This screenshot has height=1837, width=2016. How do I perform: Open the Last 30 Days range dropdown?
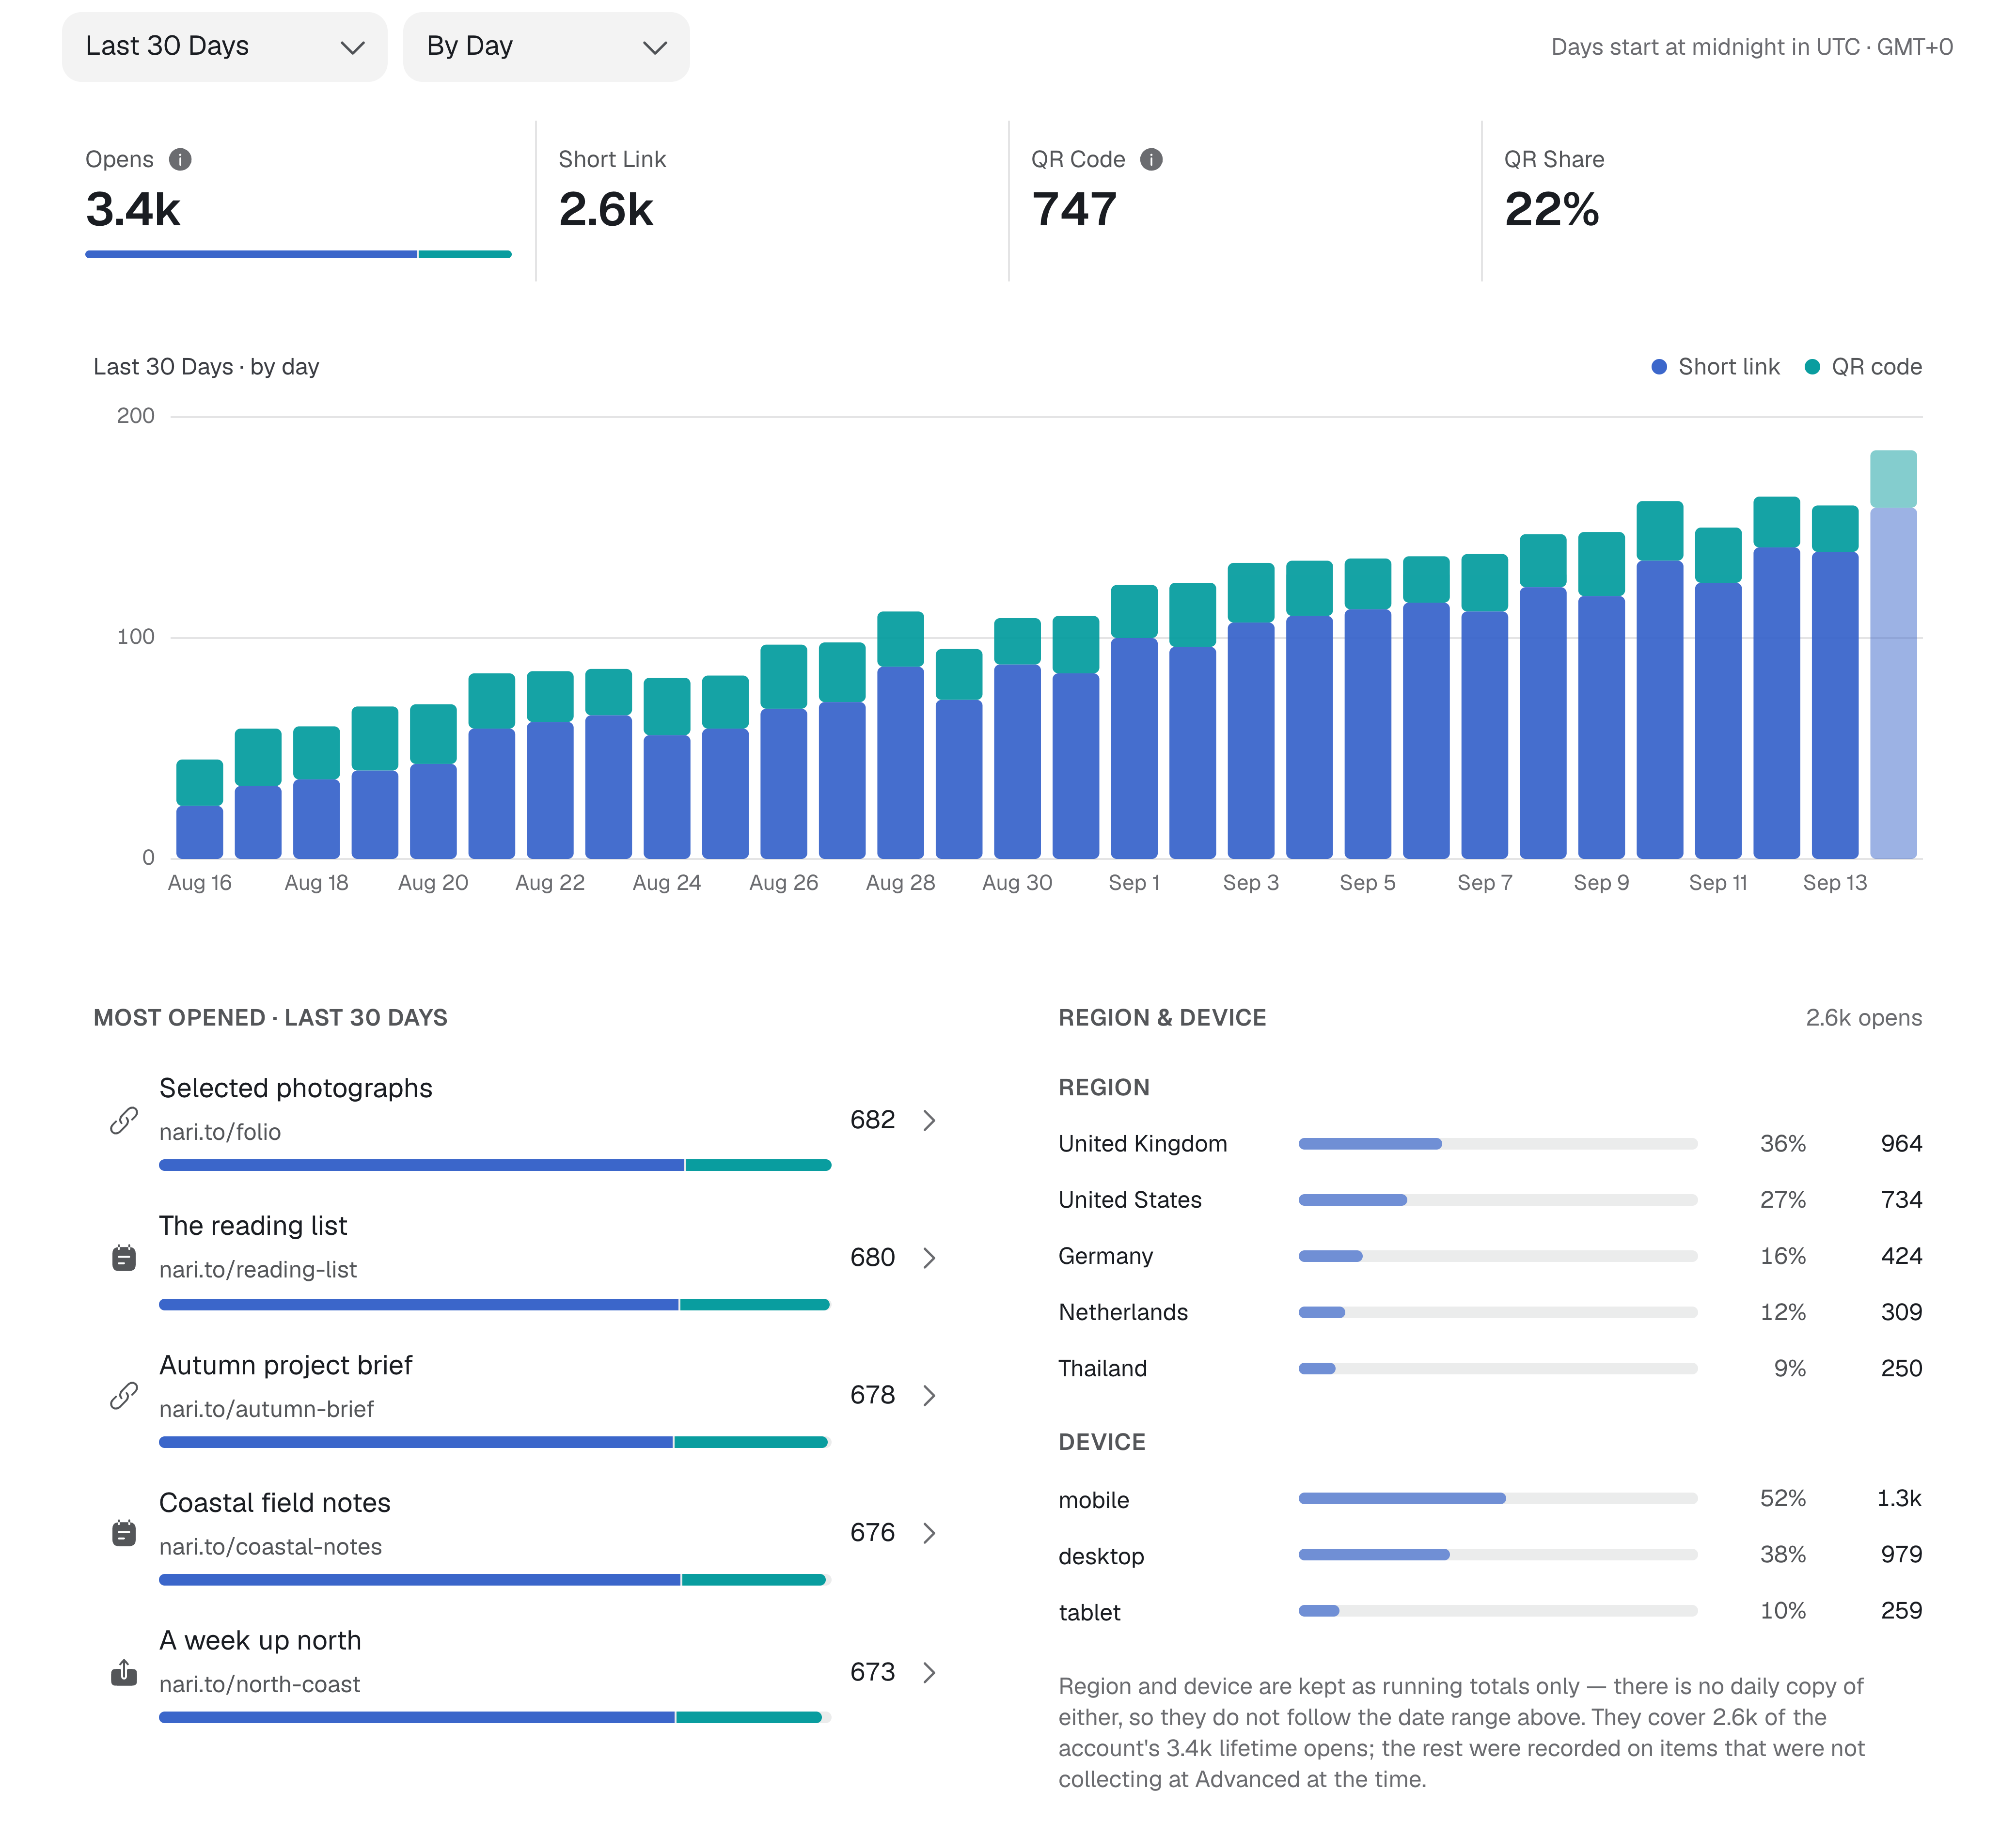point(224,47)
